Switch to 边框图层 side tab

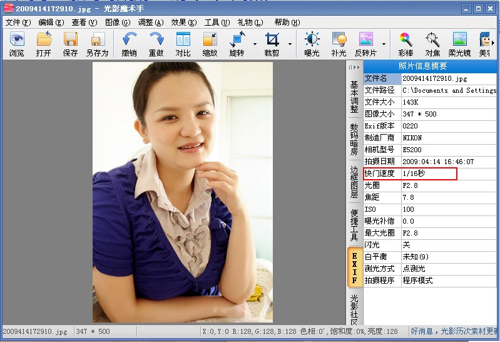[x=354, y=182]
